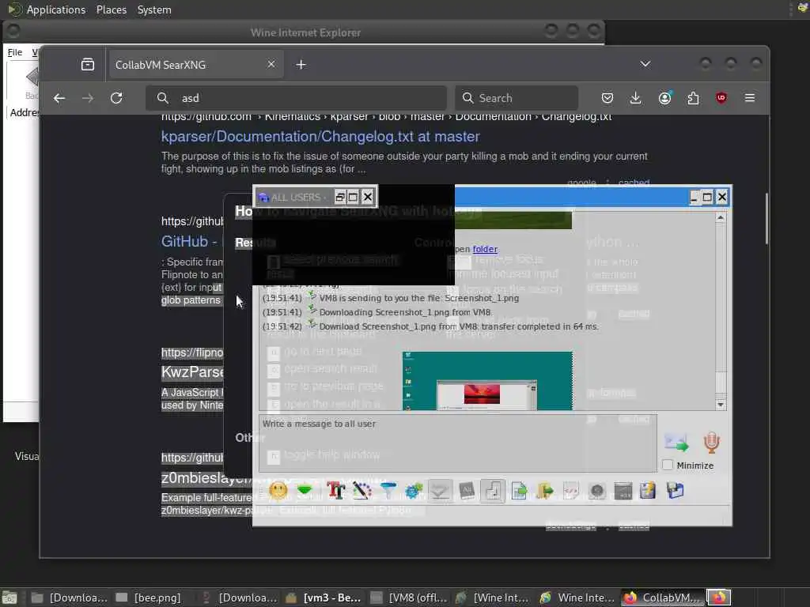Screen dimensions: 810x607
Task: Focus the Firefox Search box
Action: point(517,98)
